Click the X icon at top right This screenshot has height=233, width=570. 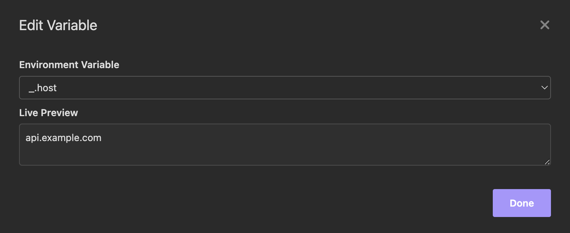coord(545,25)
